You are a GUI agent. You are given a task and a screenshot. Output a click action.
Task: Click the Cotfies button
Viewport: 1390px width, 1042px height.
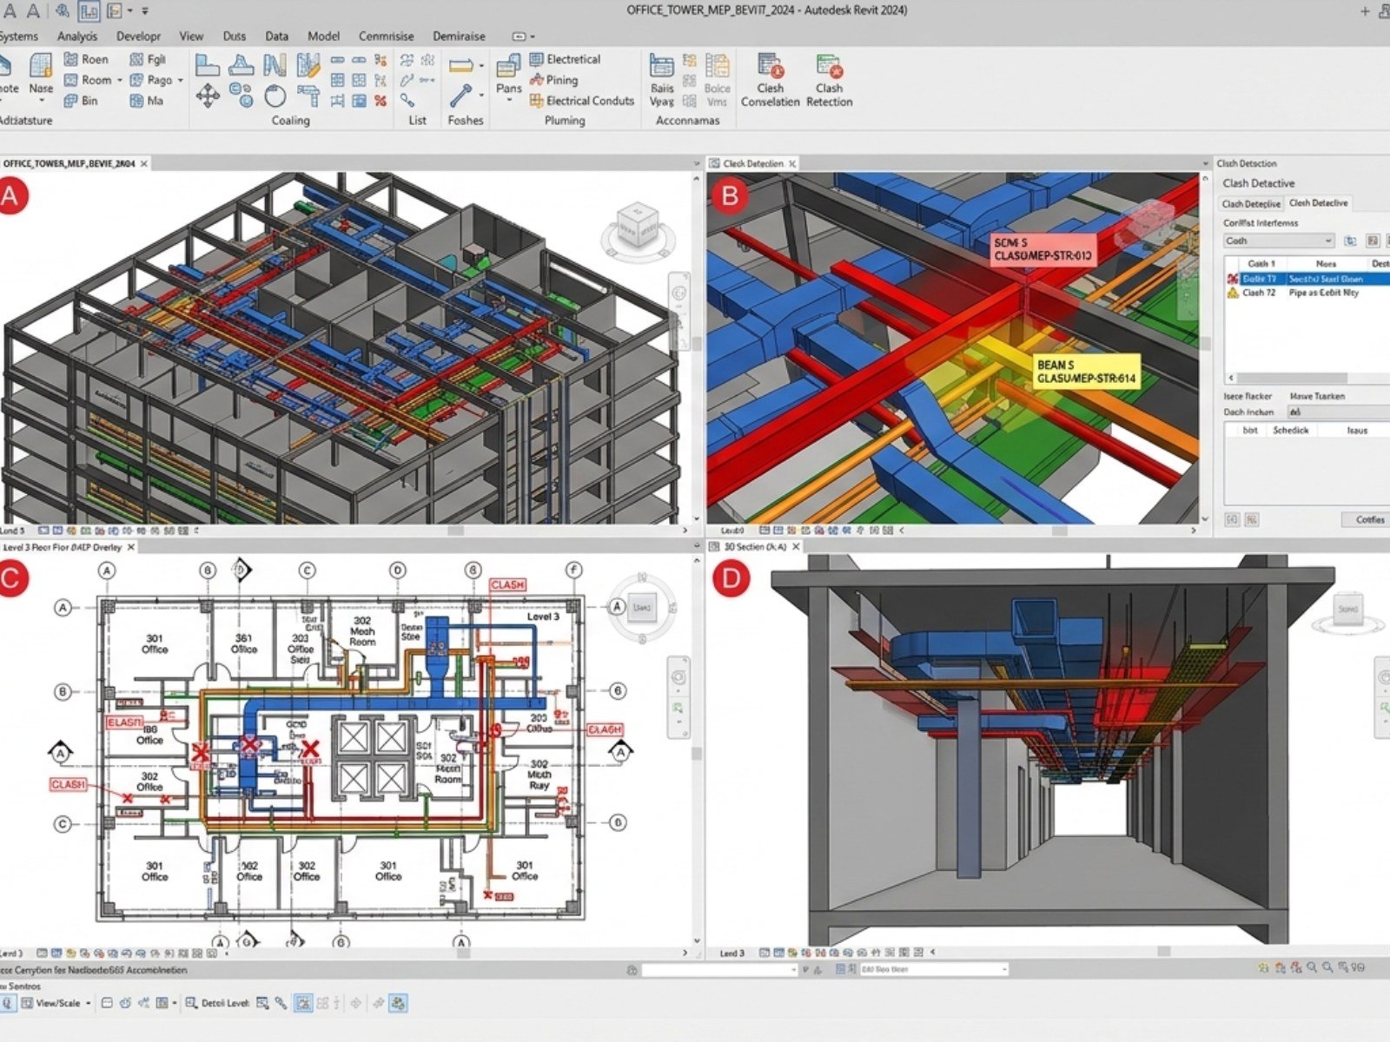coord(1369,519)
